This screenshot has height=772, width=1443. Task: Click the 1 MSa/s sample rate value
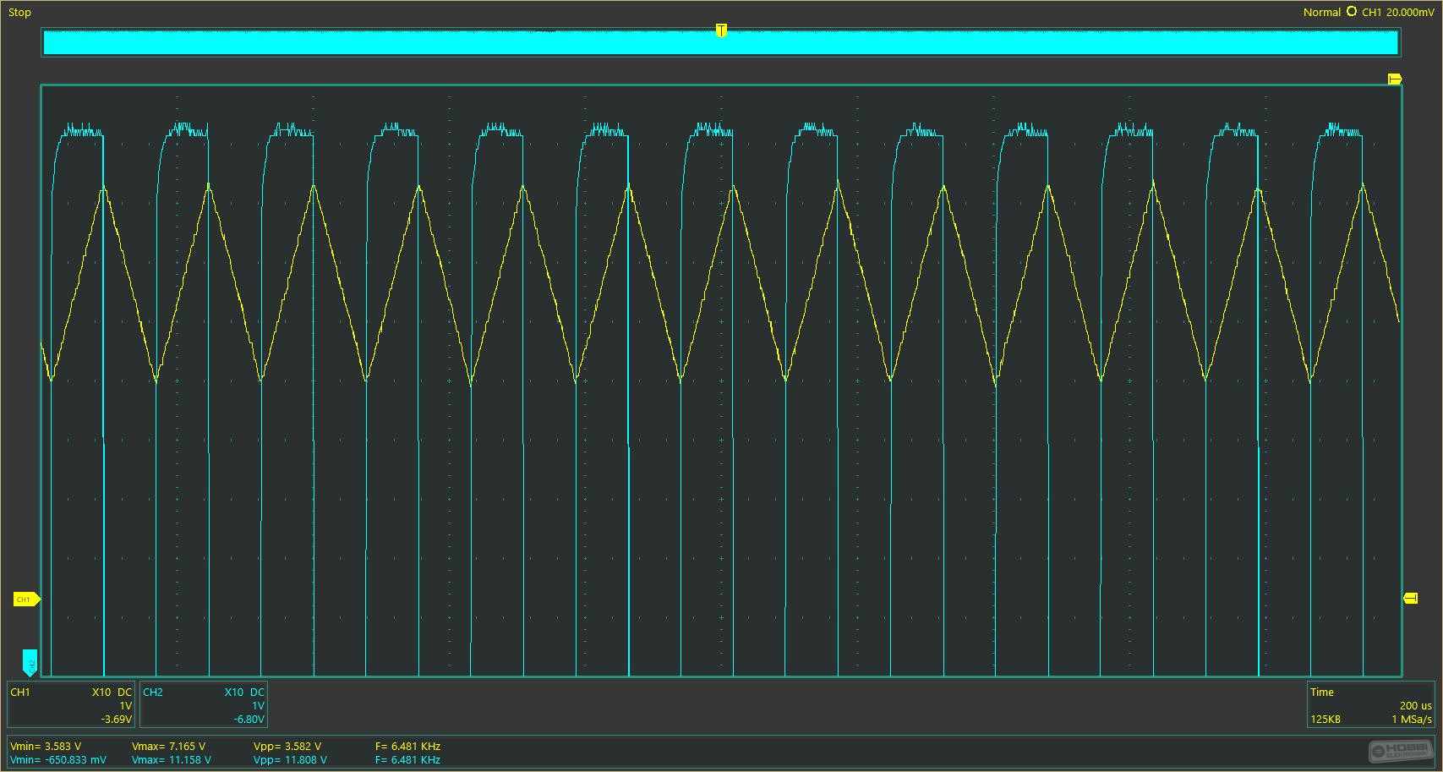1412,720
